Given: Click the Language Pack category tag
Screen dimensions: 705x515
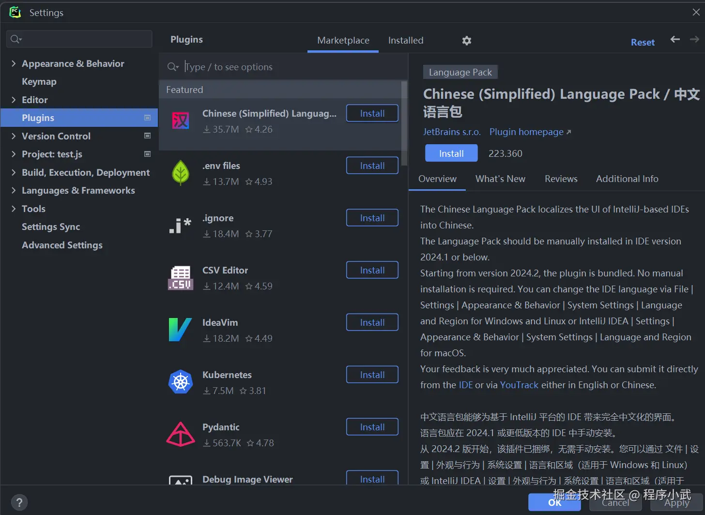Looking at the screenshot, I should (x=460, y=72).
